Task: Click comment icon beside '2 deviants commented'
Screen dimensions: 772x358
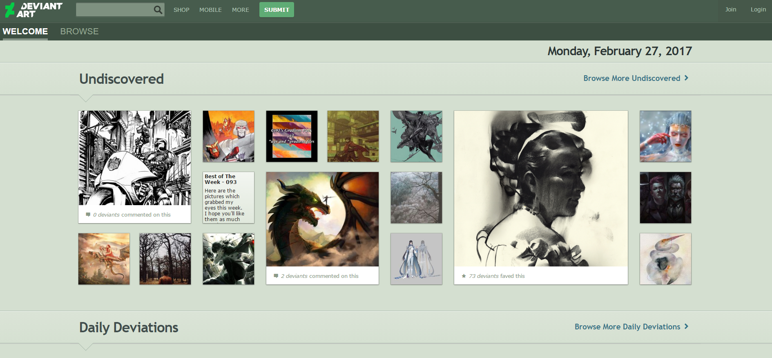Action: coord(276,276)
